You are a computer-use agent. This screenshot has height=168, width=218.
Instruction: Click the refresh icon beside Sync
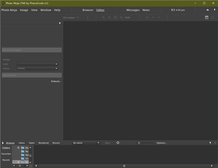click(x=118, y=143)
